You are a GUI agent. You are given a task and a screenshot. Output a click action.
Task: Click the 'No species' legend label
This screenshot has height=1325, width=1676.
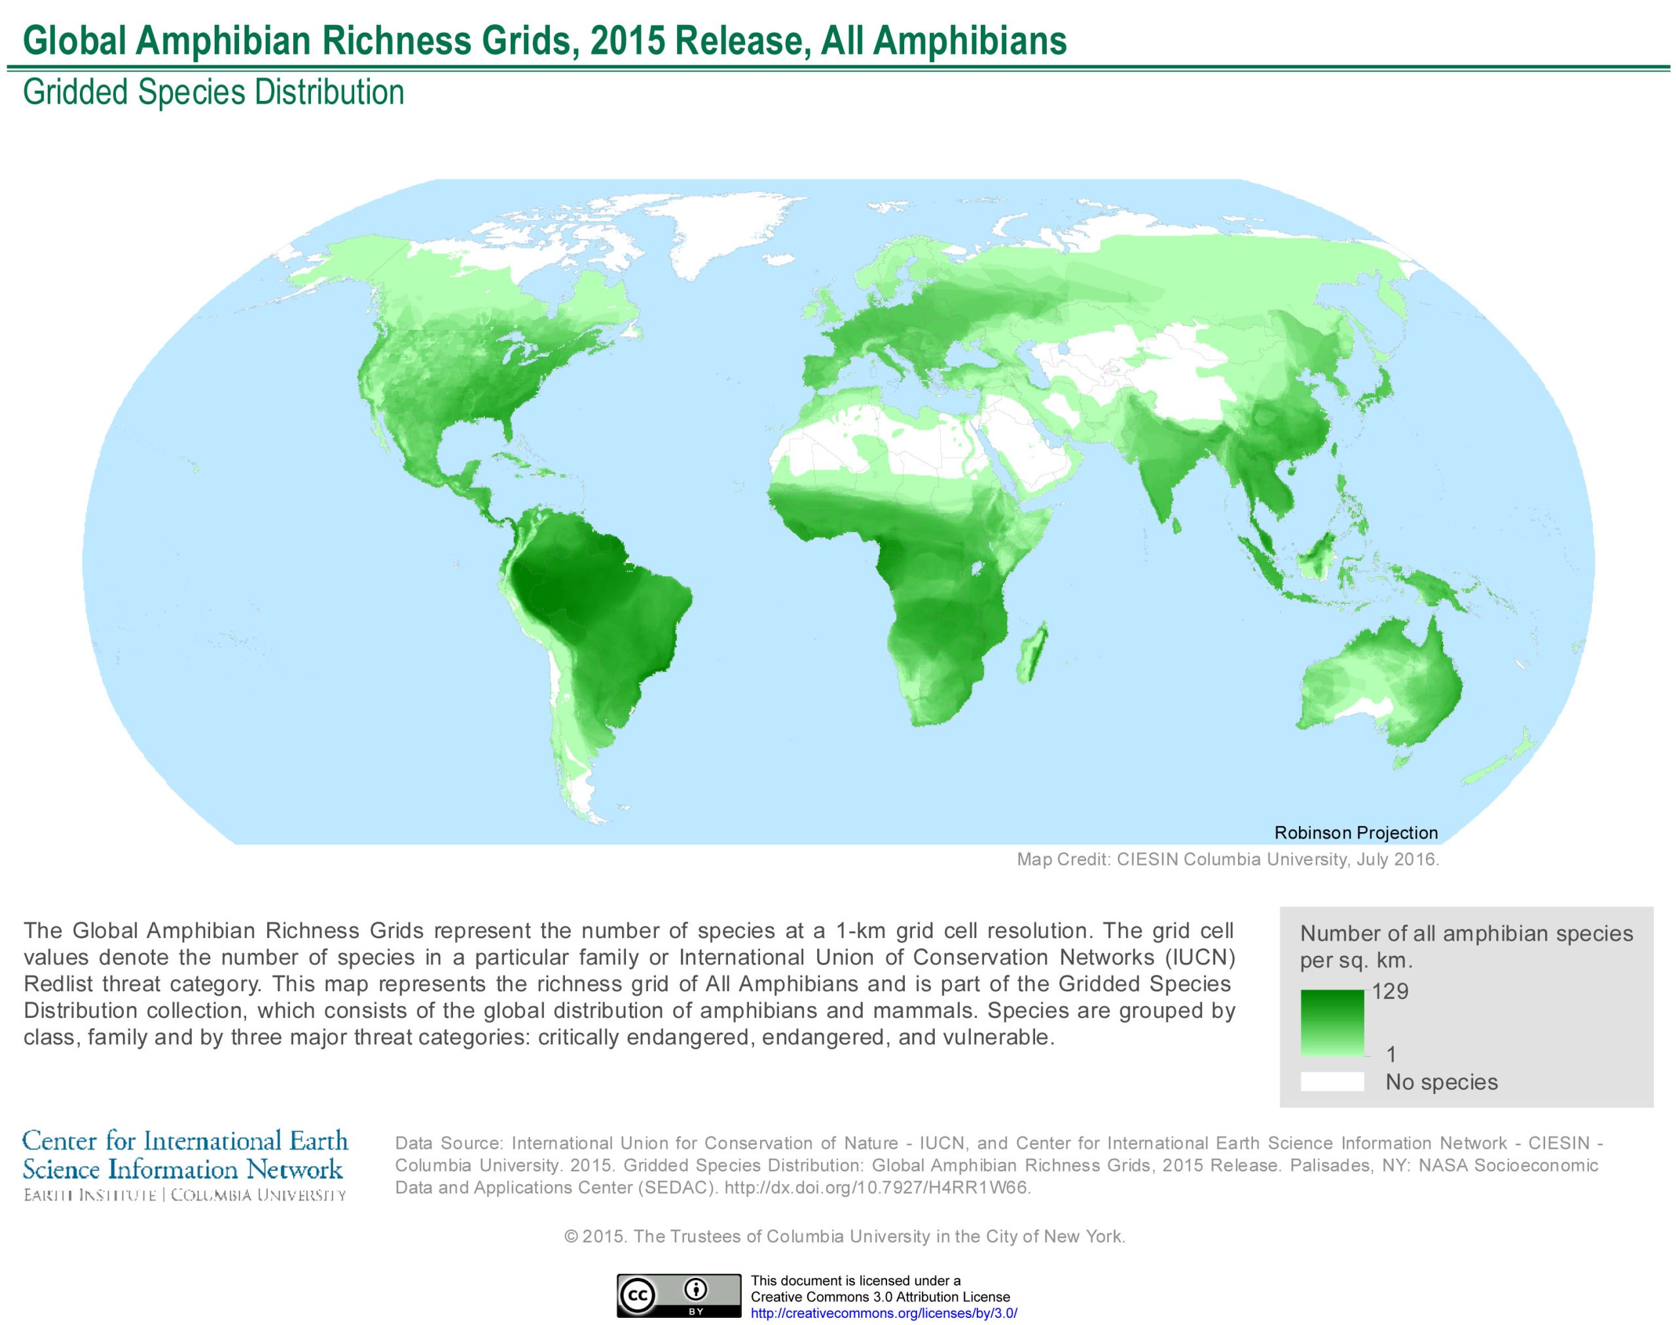[1442, 1082]
